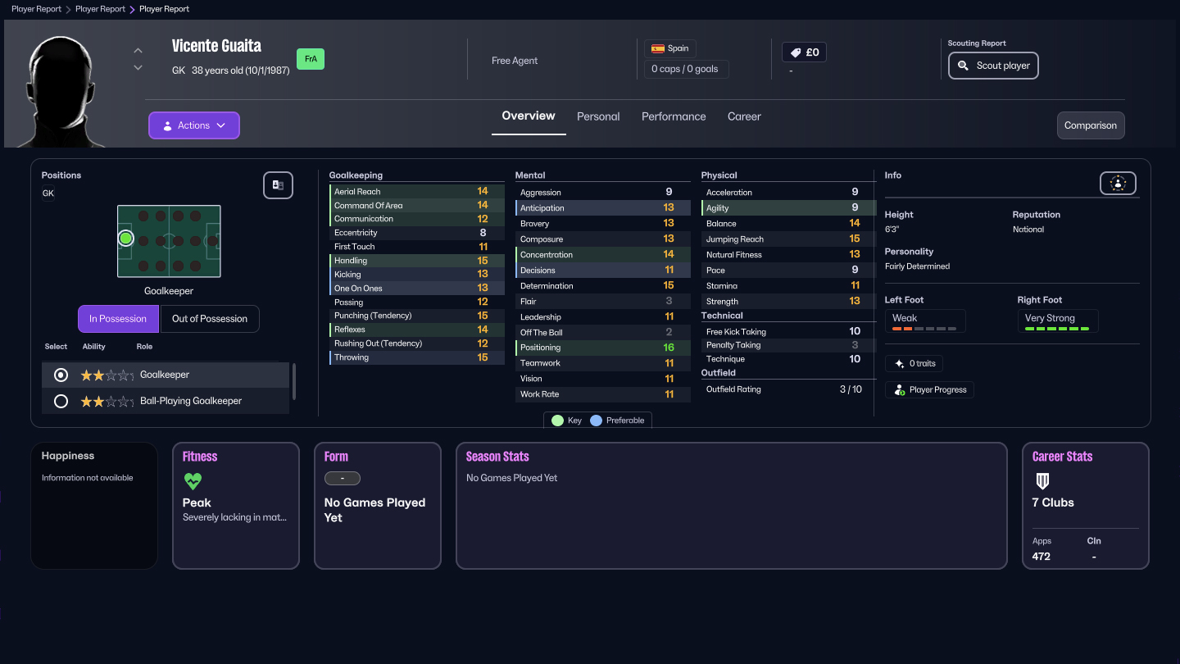
Task: Switch to In Possession view
Action: click(x=118, y=319)
